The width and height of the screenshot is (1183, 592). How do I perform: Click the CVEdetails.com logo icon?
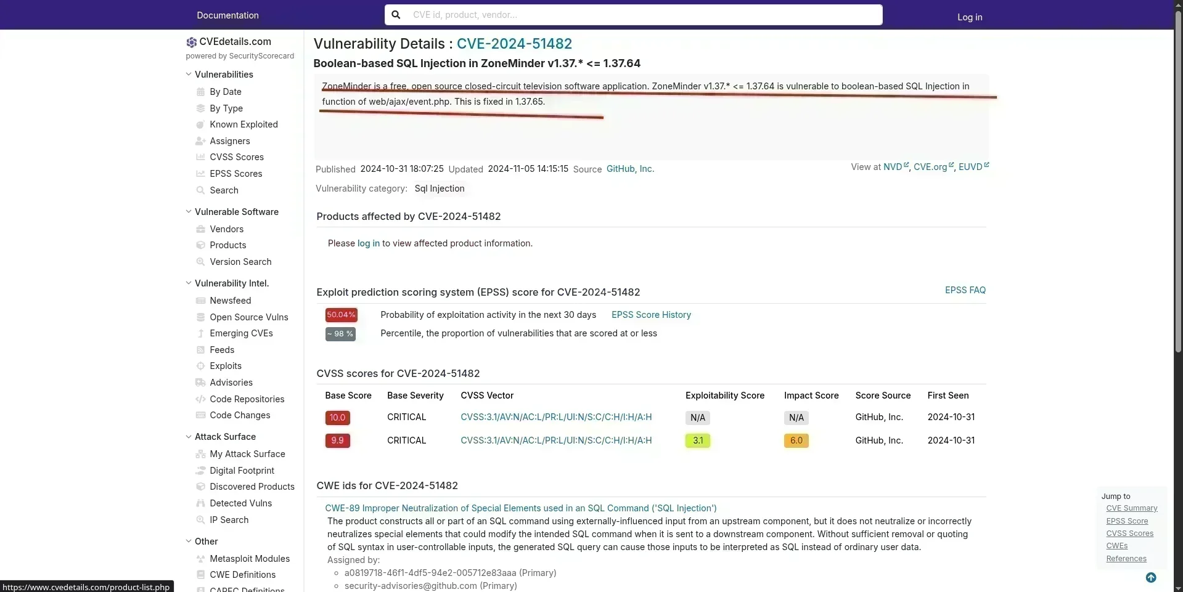[192, 42]
